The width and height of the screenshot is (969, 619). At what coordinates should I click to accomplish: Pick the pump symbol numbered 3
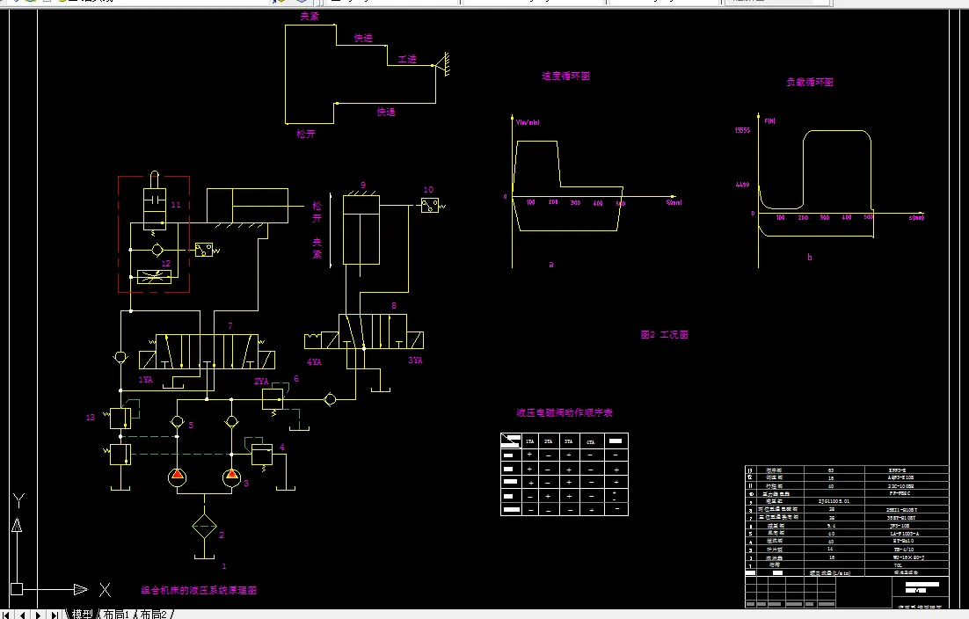point(232,477)
